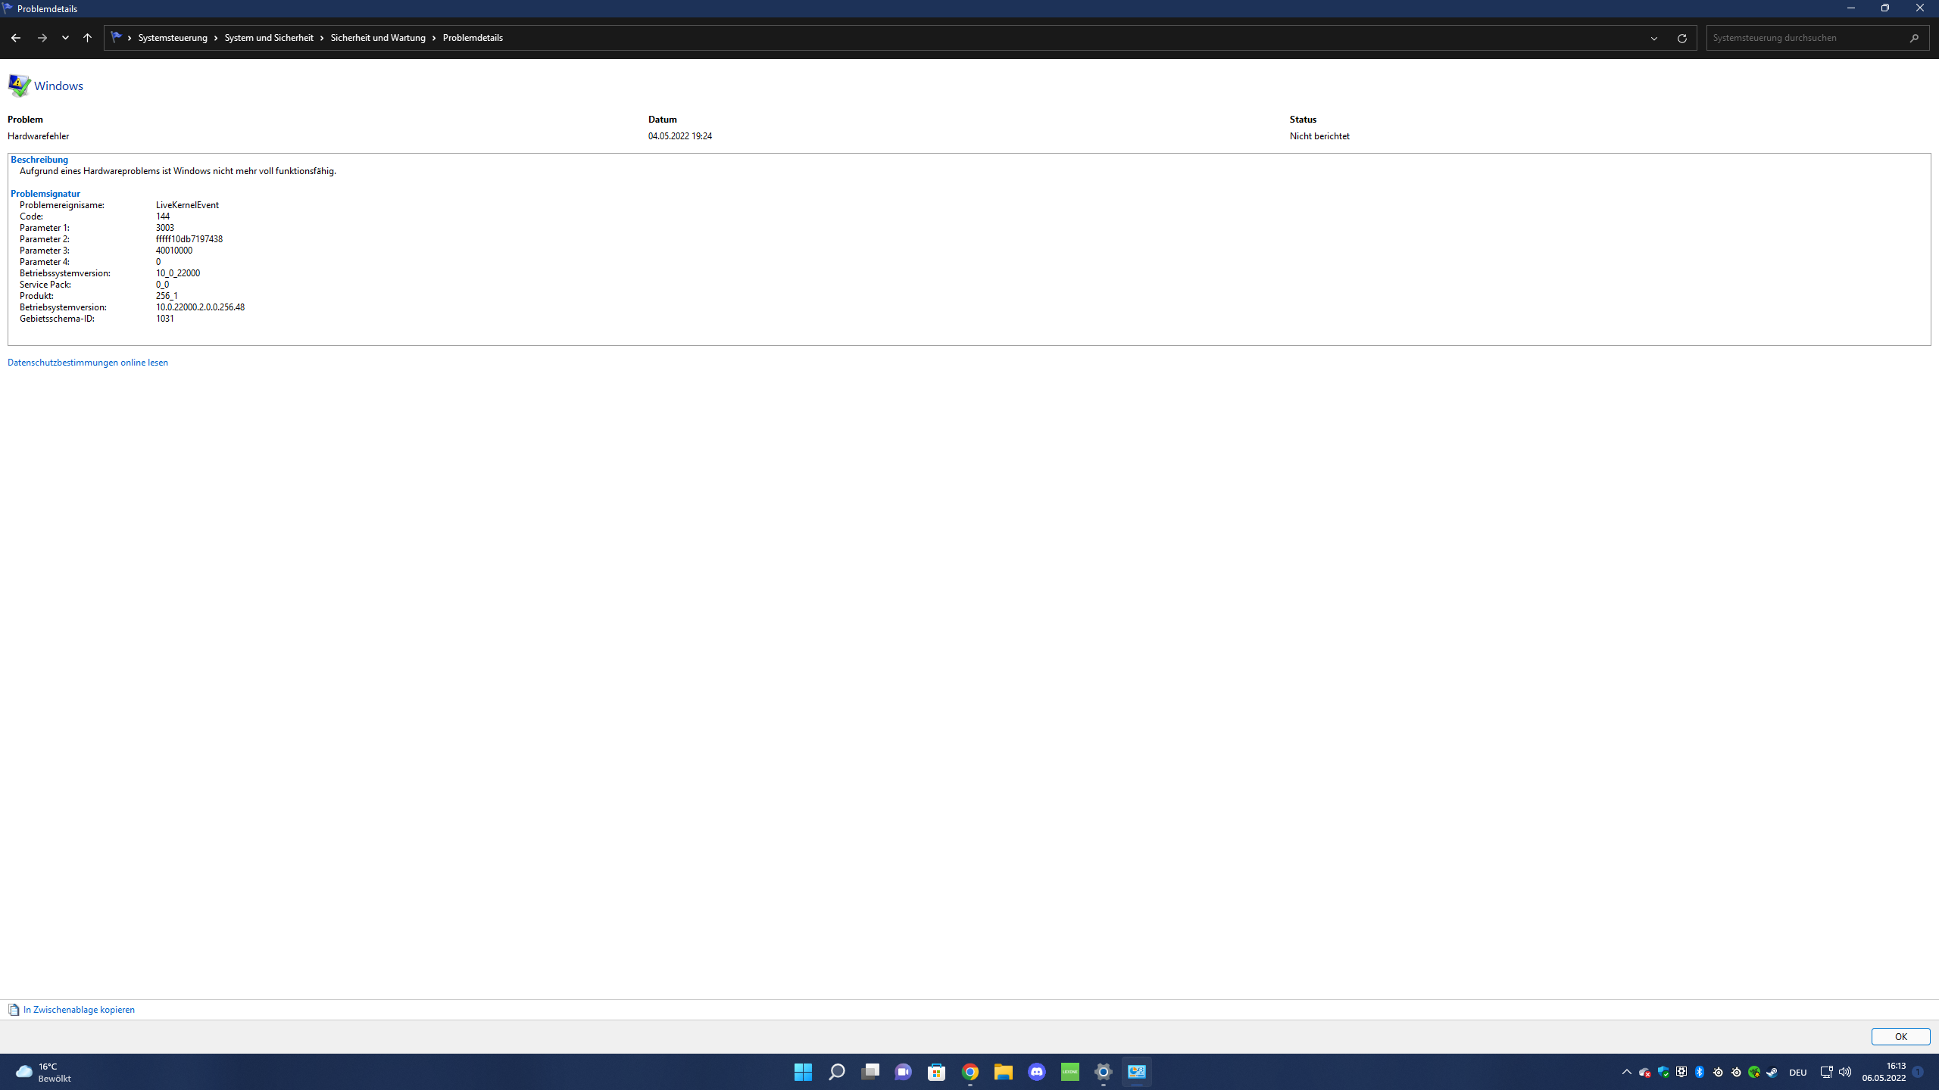Go up one folder level
1939x1090 pixels.
coord(88,38)
